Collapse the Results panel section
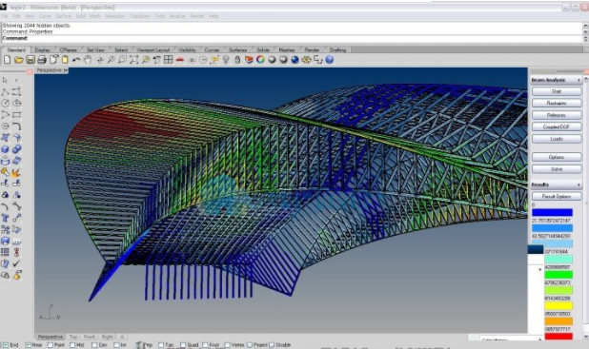Viewport: 589px width, 349px height. coord(579,184)
